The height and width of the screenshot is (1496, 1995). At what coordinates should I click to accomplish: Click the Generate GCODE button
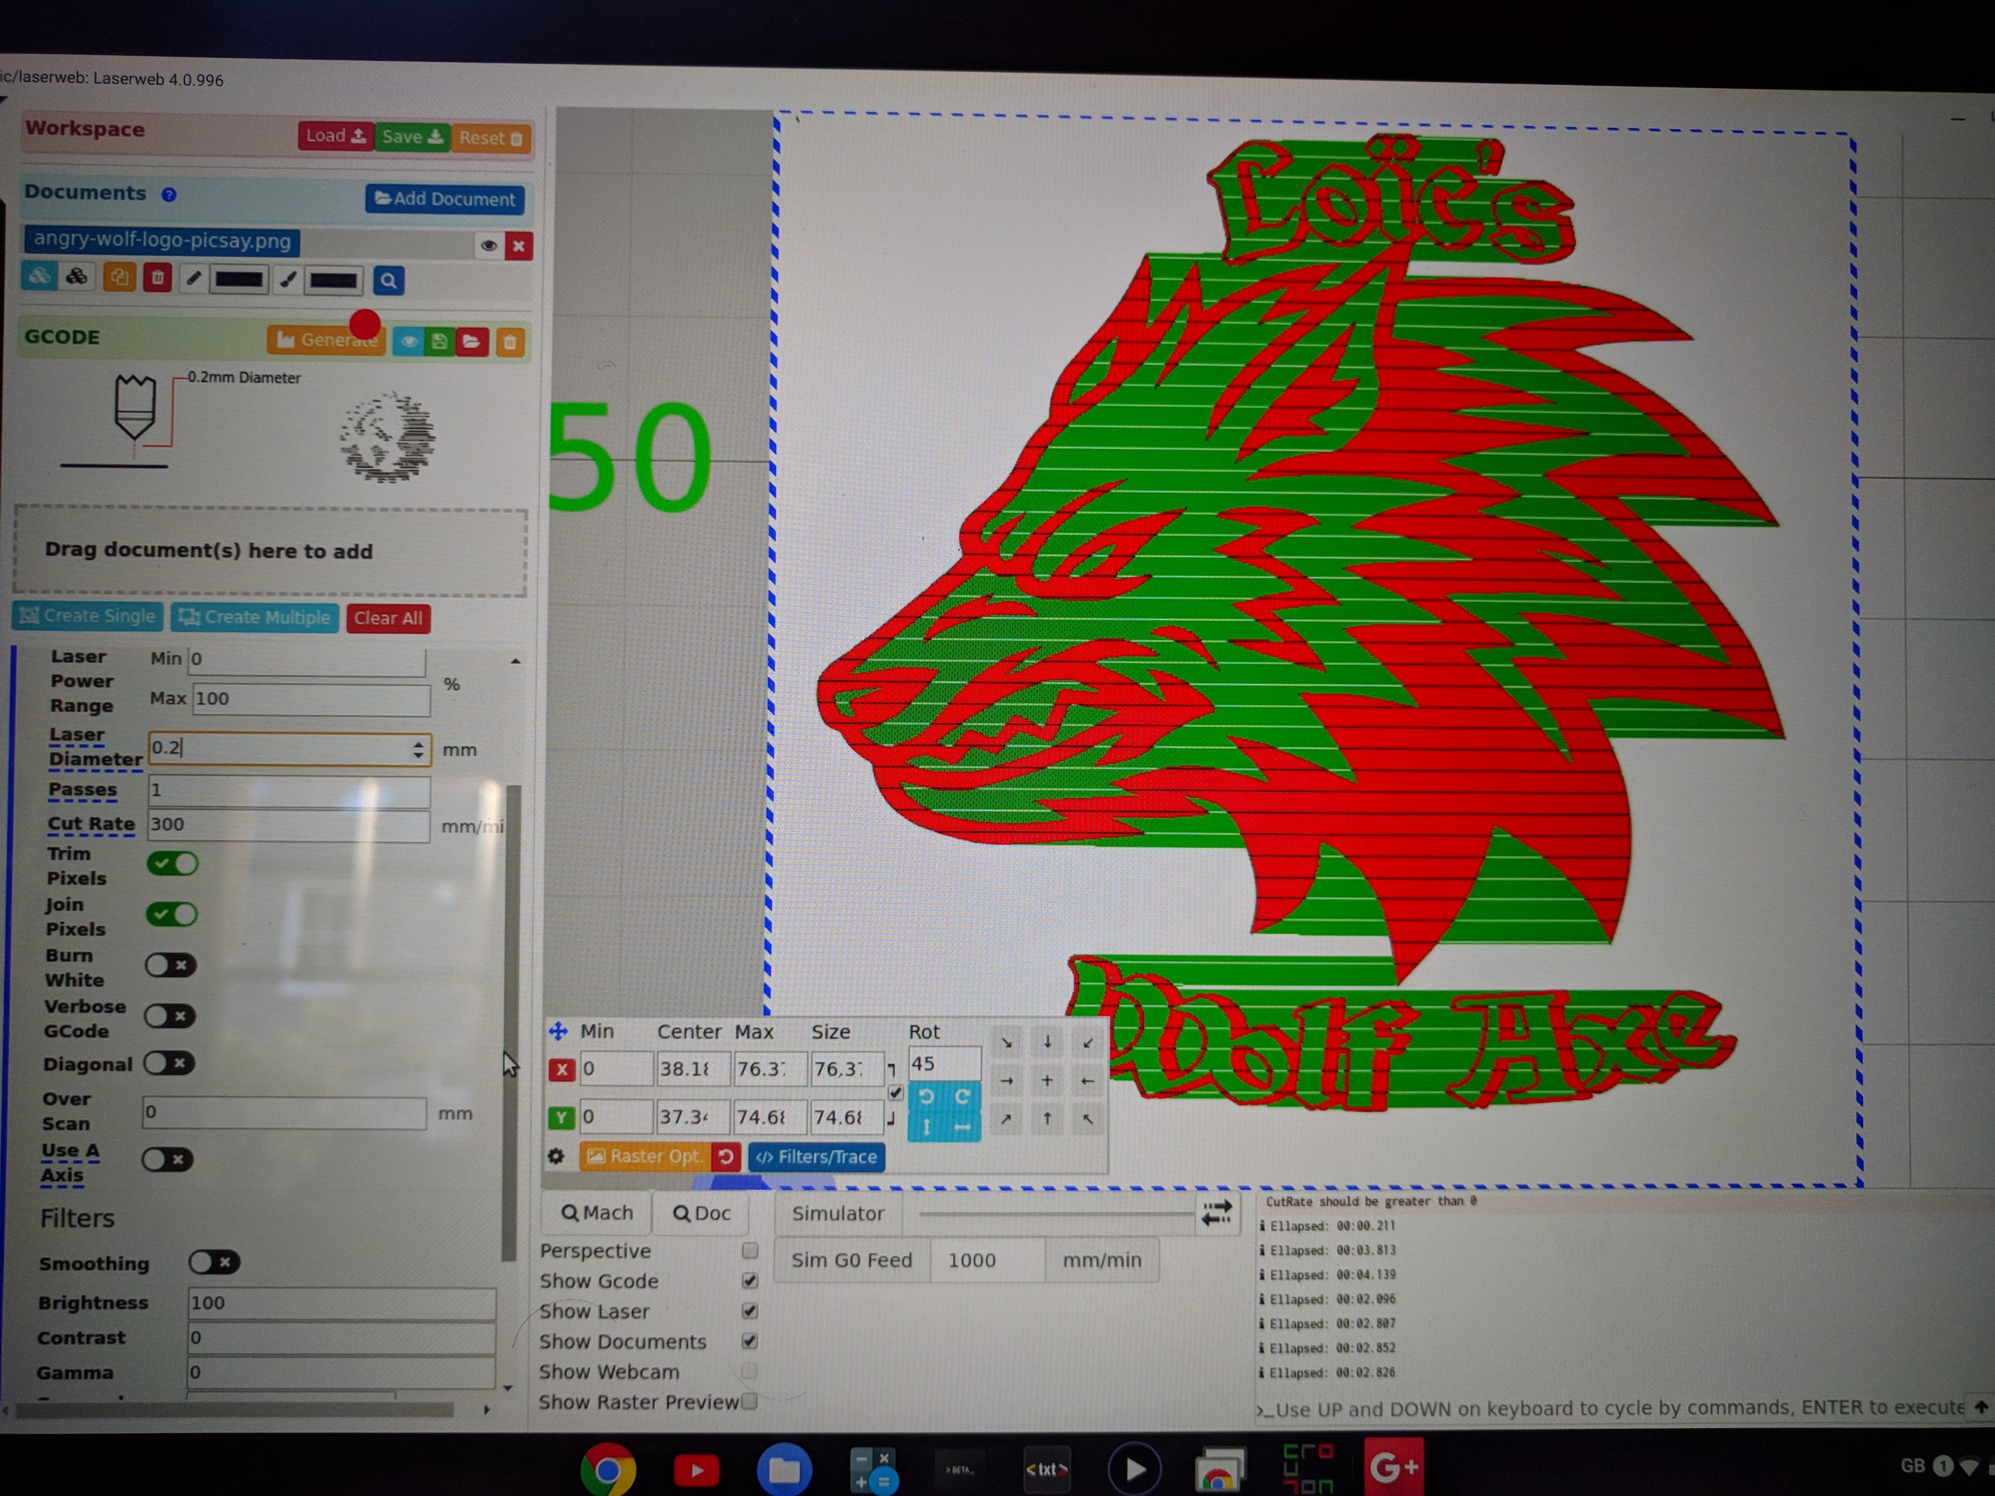coord(327,340)
